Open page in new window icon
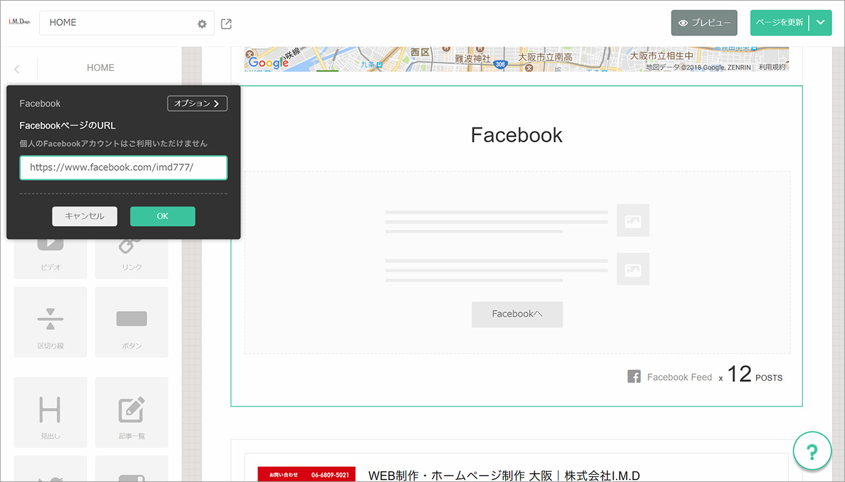This screenshot has height=482, width=845. pos(226,24)
